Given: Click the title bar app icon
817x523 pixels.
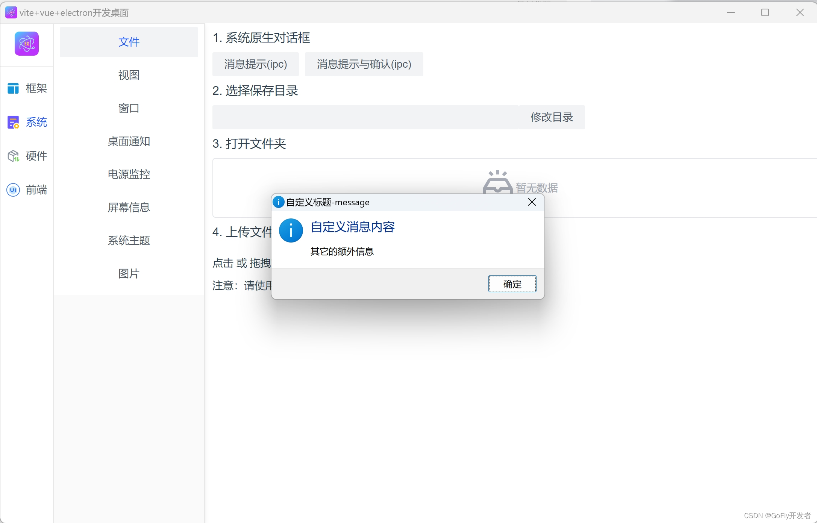Looking at the screenshot, I should [x=11, y=12].
